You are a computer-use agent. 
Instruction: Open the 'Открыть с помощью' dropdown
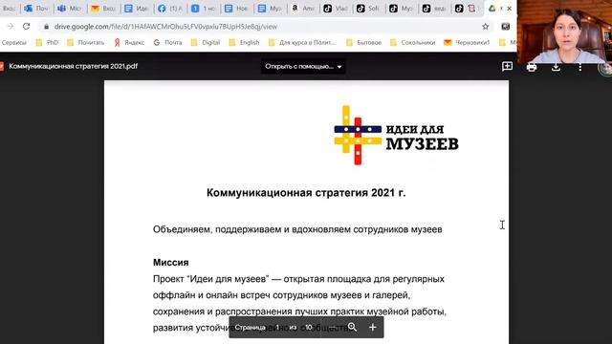303,66
